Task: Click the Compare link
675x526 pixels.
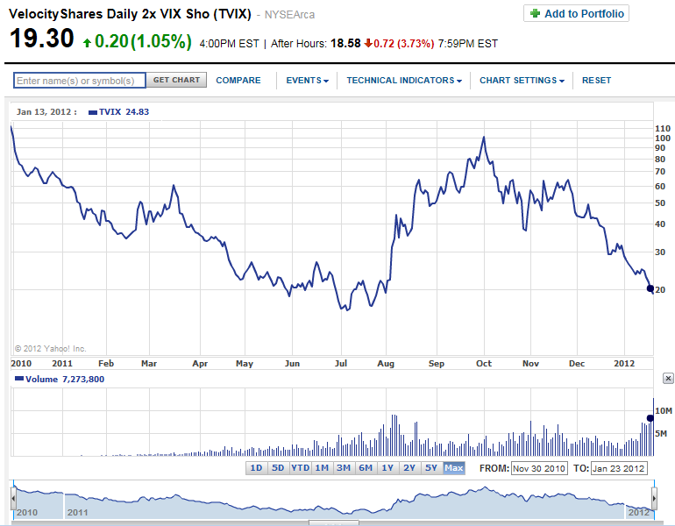Action: (x=238, y=81)
